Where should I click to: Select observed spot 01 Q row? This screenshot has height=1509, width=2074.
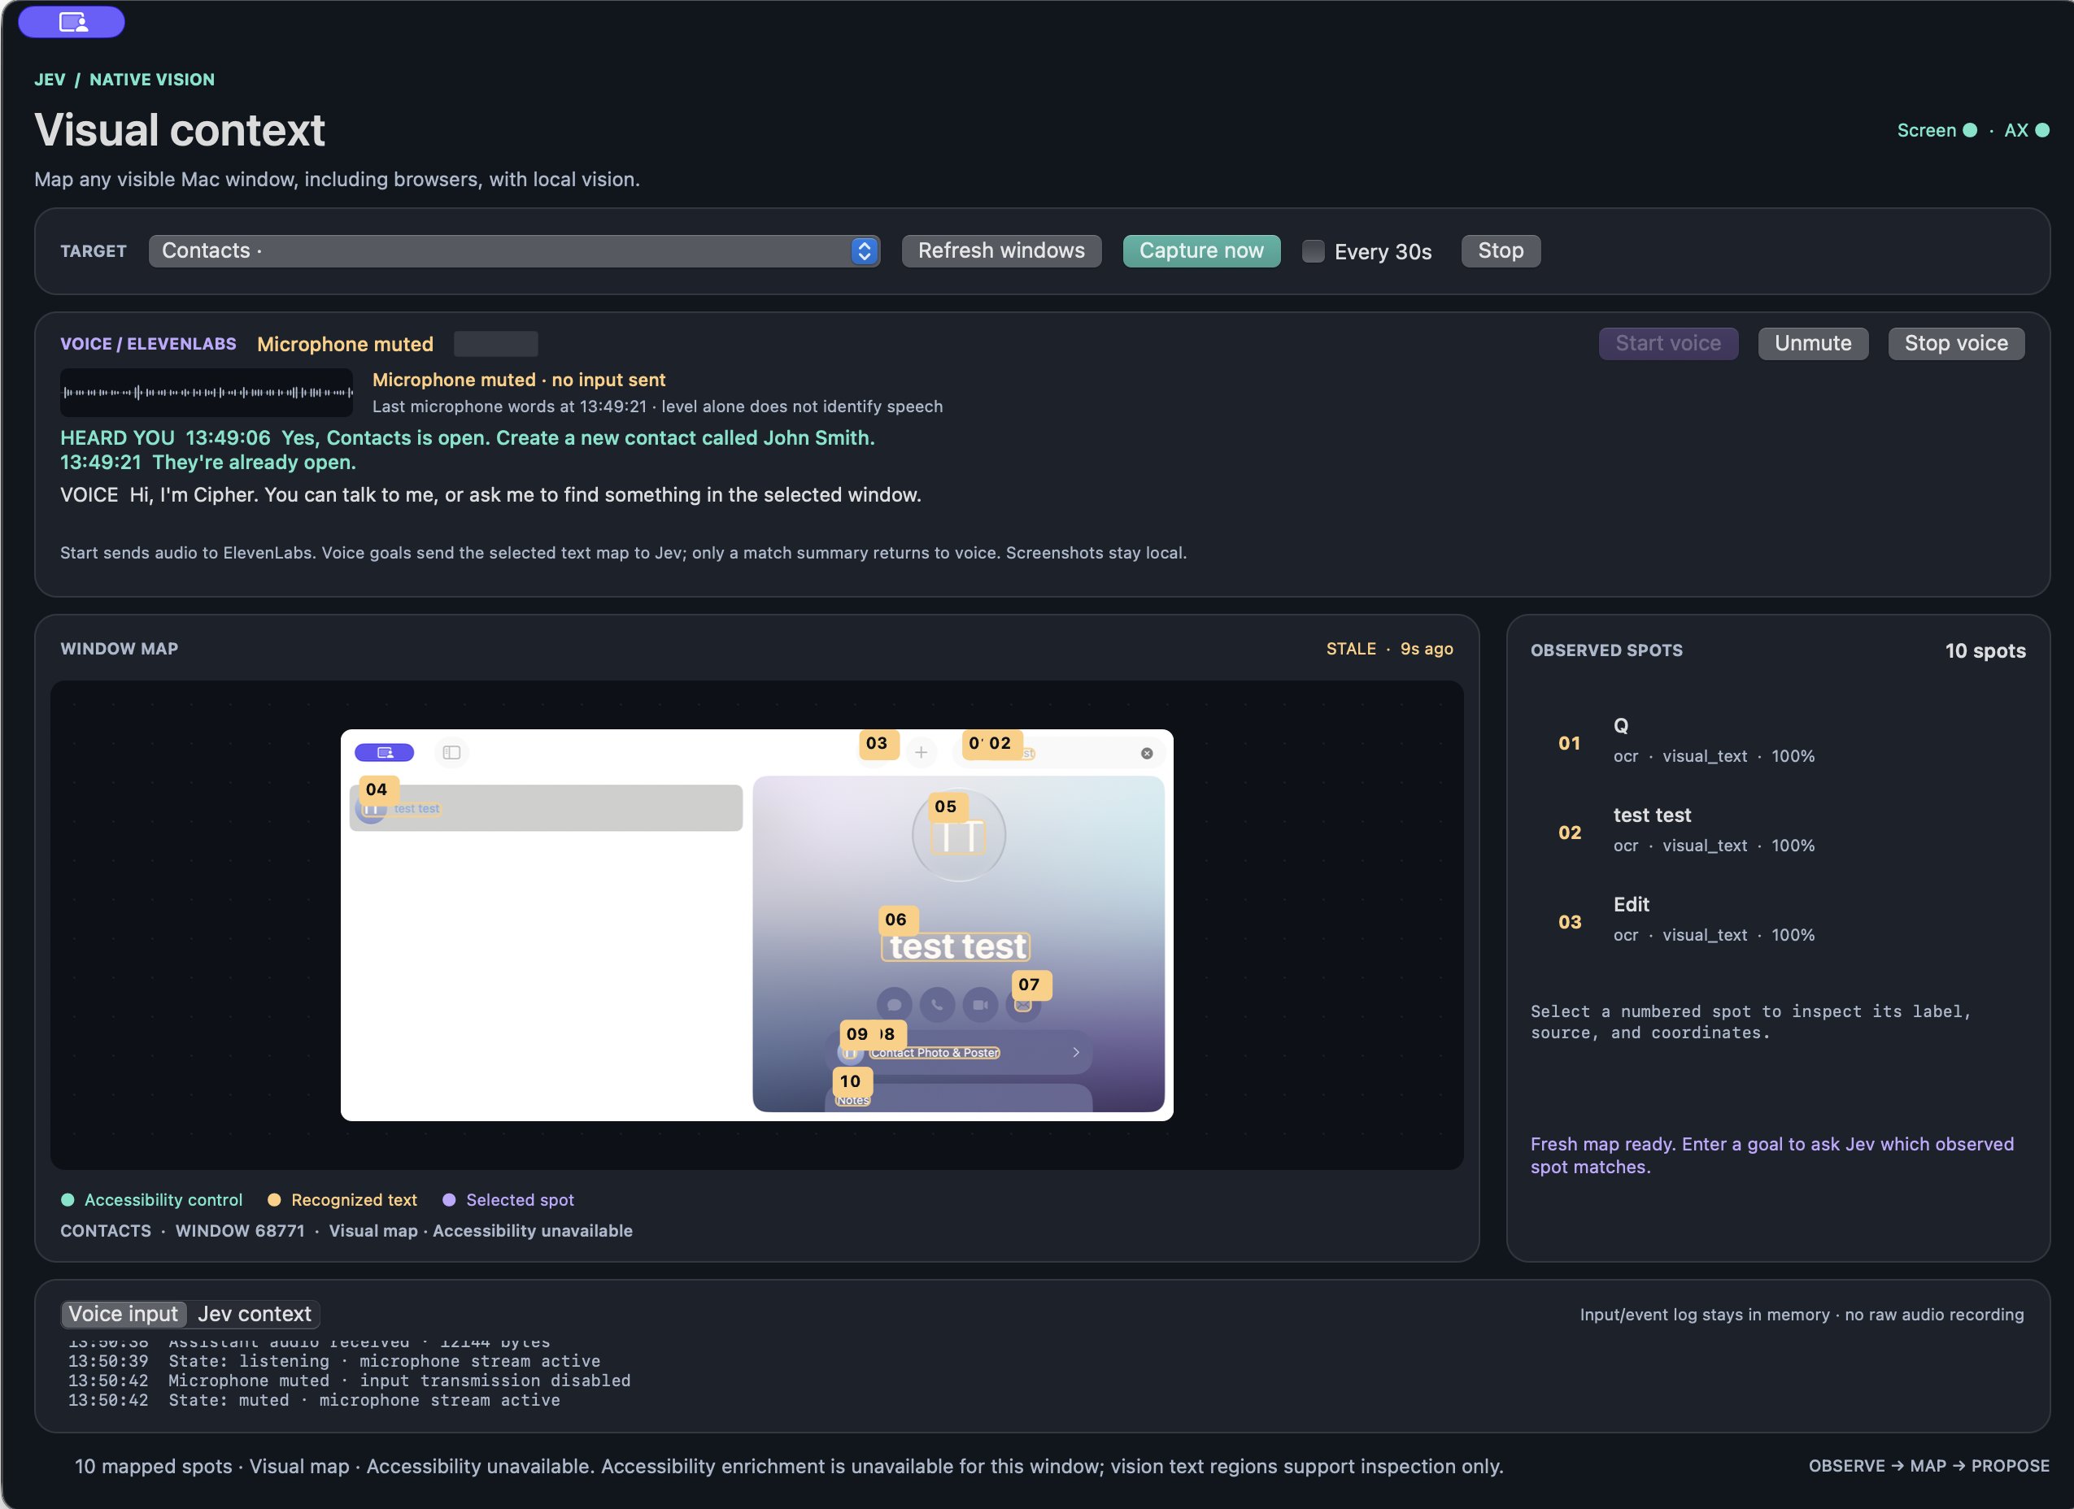[1778, 741]
